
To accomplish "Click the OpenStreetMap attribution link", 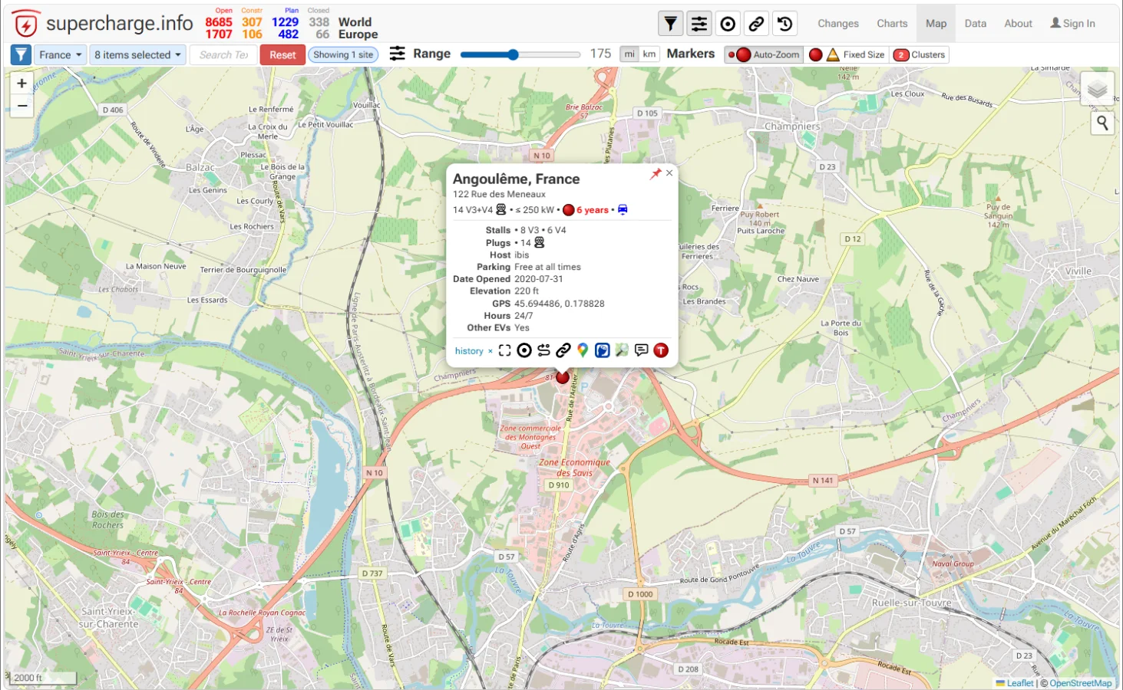I will (1080, 683).
